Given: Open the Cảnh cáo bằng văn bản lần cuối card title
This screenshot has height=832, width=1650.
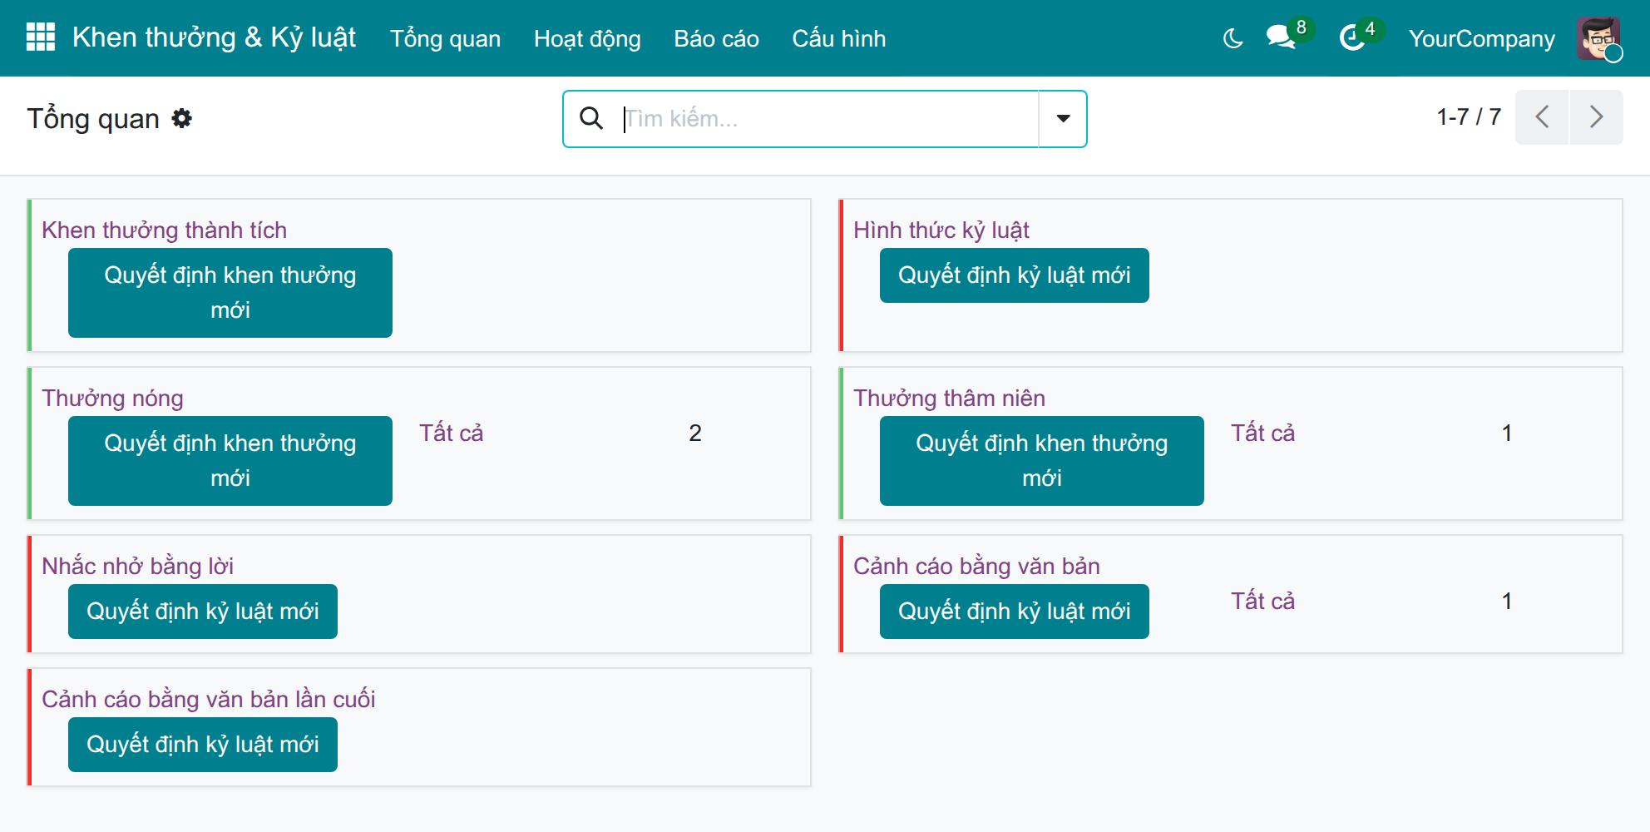Looking at the screenshot, I should click(209, 699).
